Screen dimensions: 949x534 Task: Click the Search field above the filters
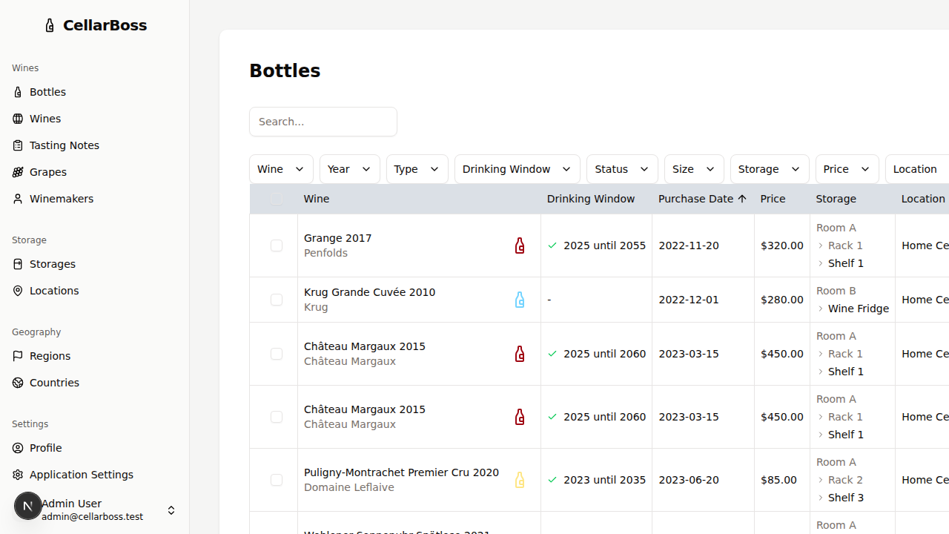(323, 121)
